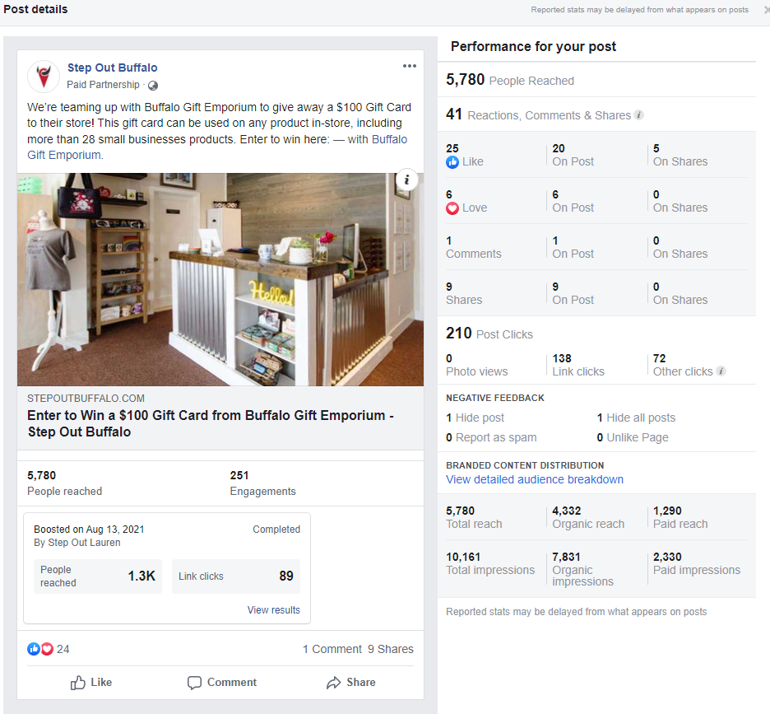Click the 0 Unlike Page feedback

(633, 437)
